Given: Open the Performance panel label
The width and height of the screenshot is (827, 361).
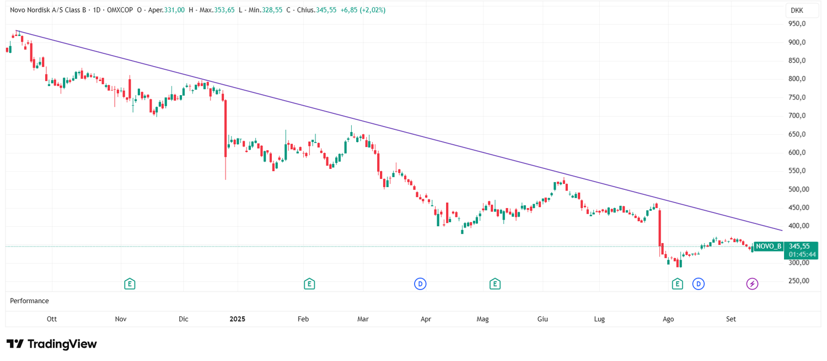Looking at the screenshot, I should tap(29, 301).
